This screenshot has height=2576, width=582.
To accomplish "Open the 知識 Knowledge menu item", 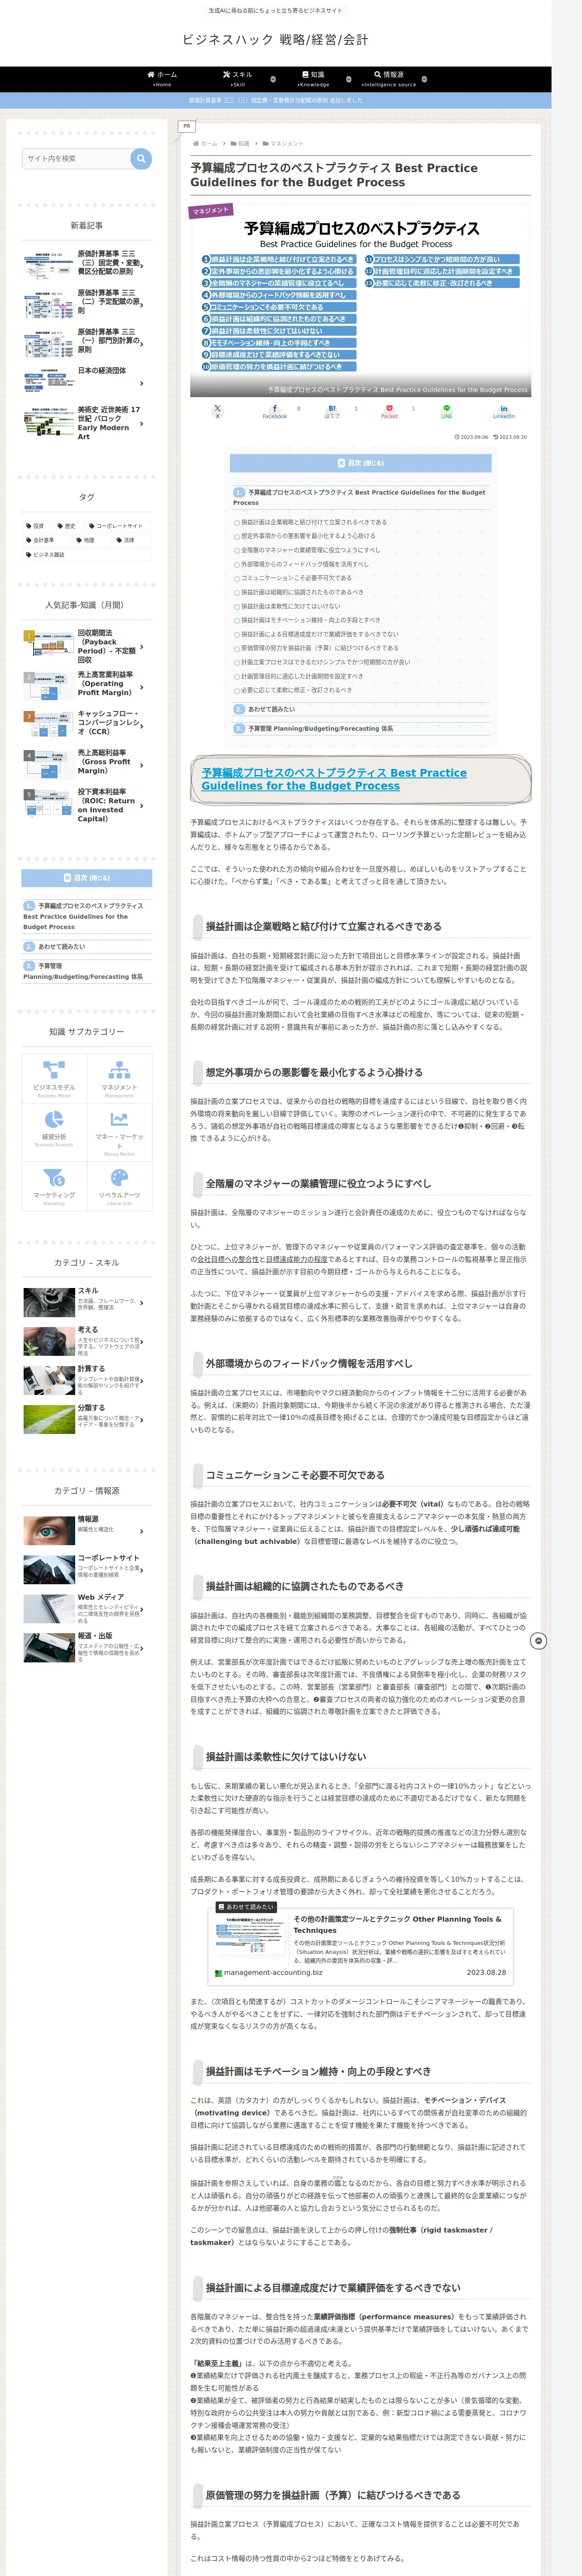I will (313, 79).
